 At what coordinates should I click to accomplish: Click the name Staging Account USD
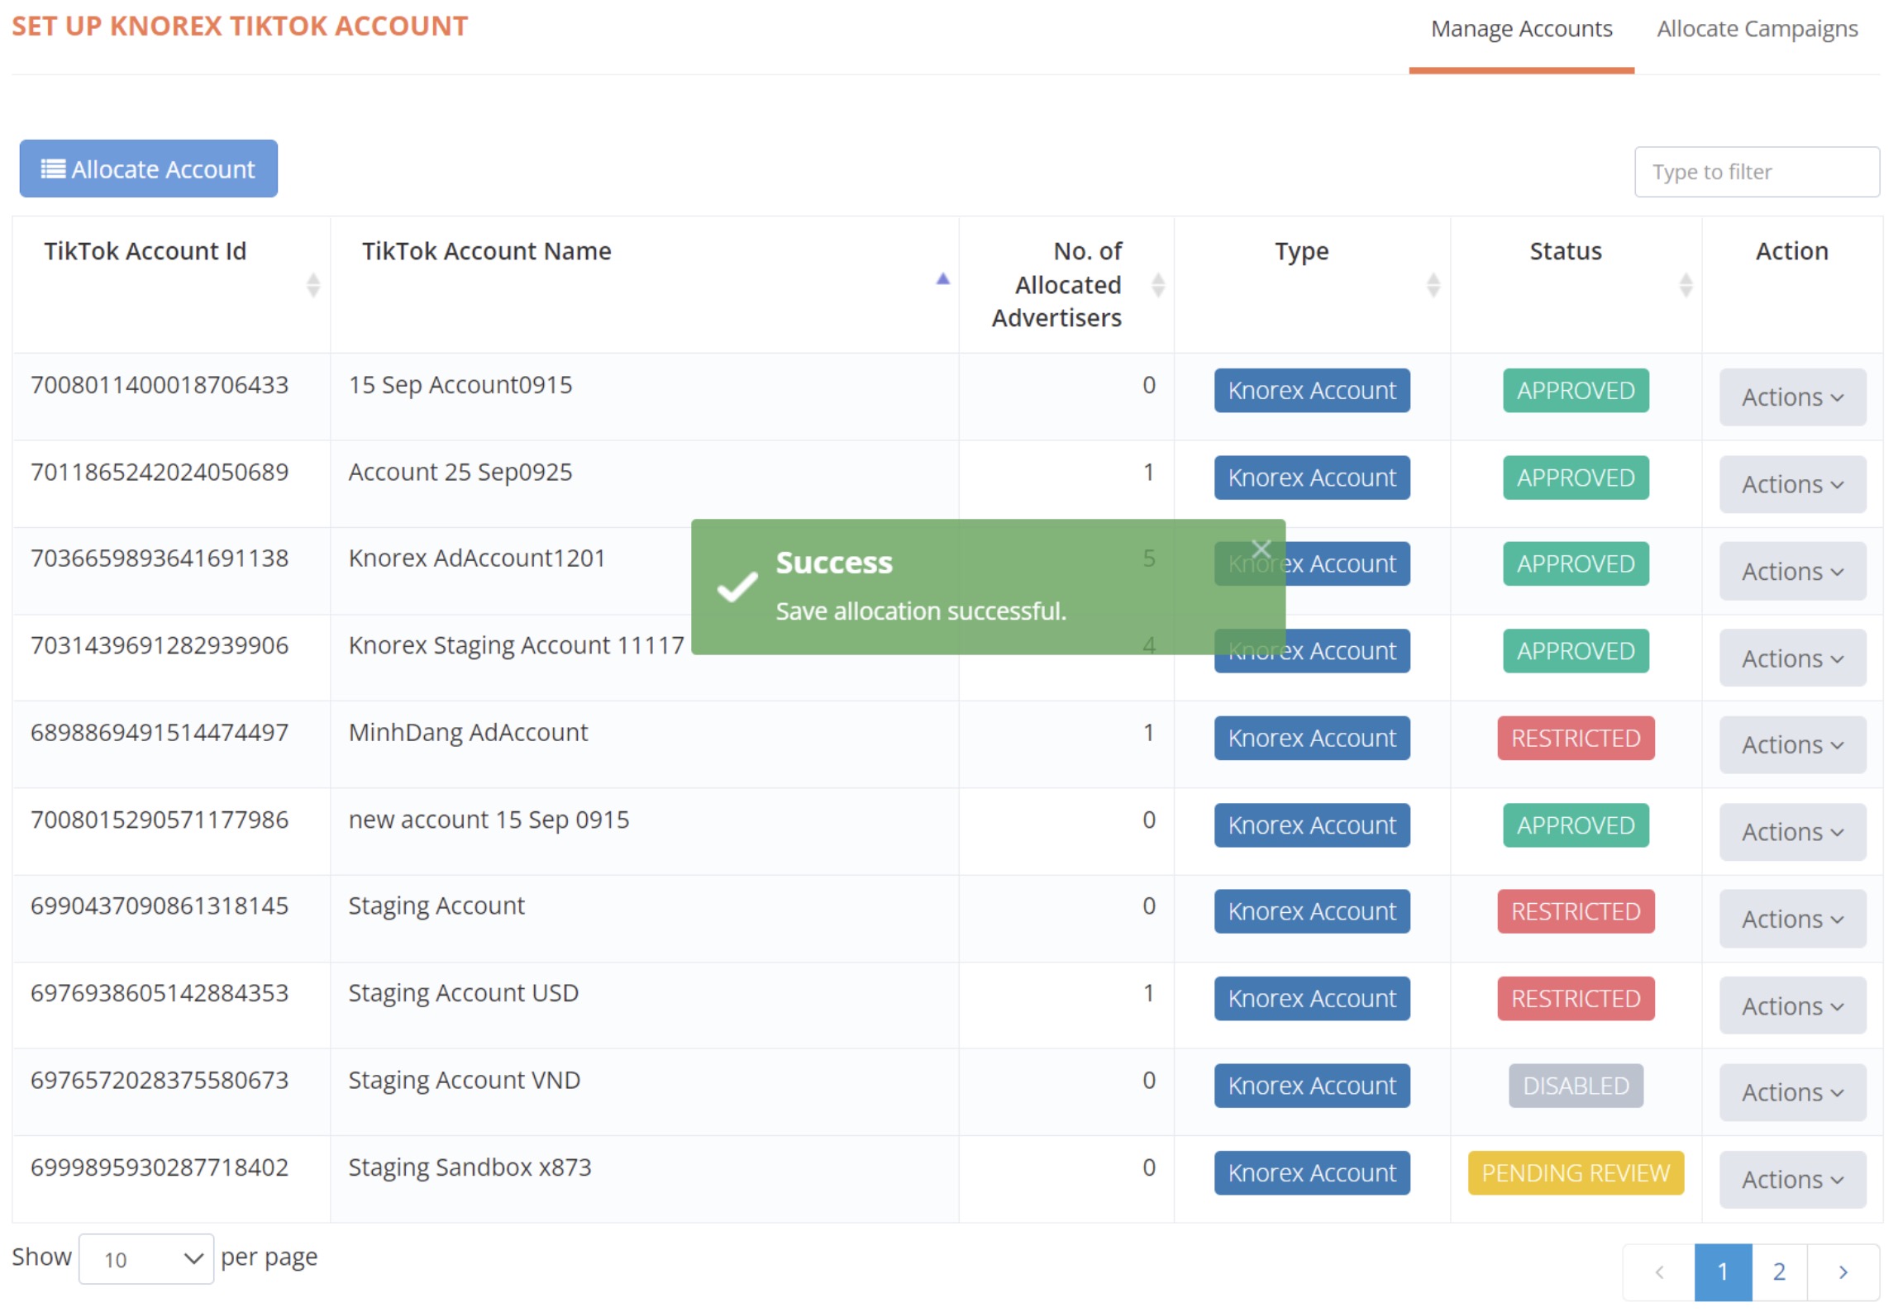[x=464, y=994]
